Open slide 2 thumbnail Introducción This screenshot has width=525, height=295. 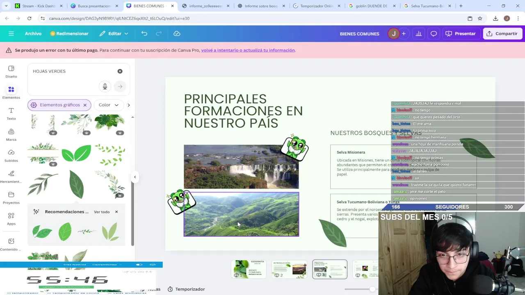(x=290, y=269)
